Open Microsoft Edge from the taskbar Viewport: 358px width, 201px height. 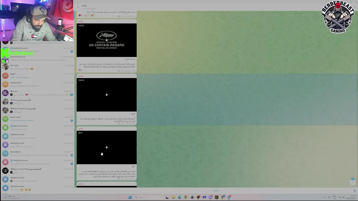180,197
